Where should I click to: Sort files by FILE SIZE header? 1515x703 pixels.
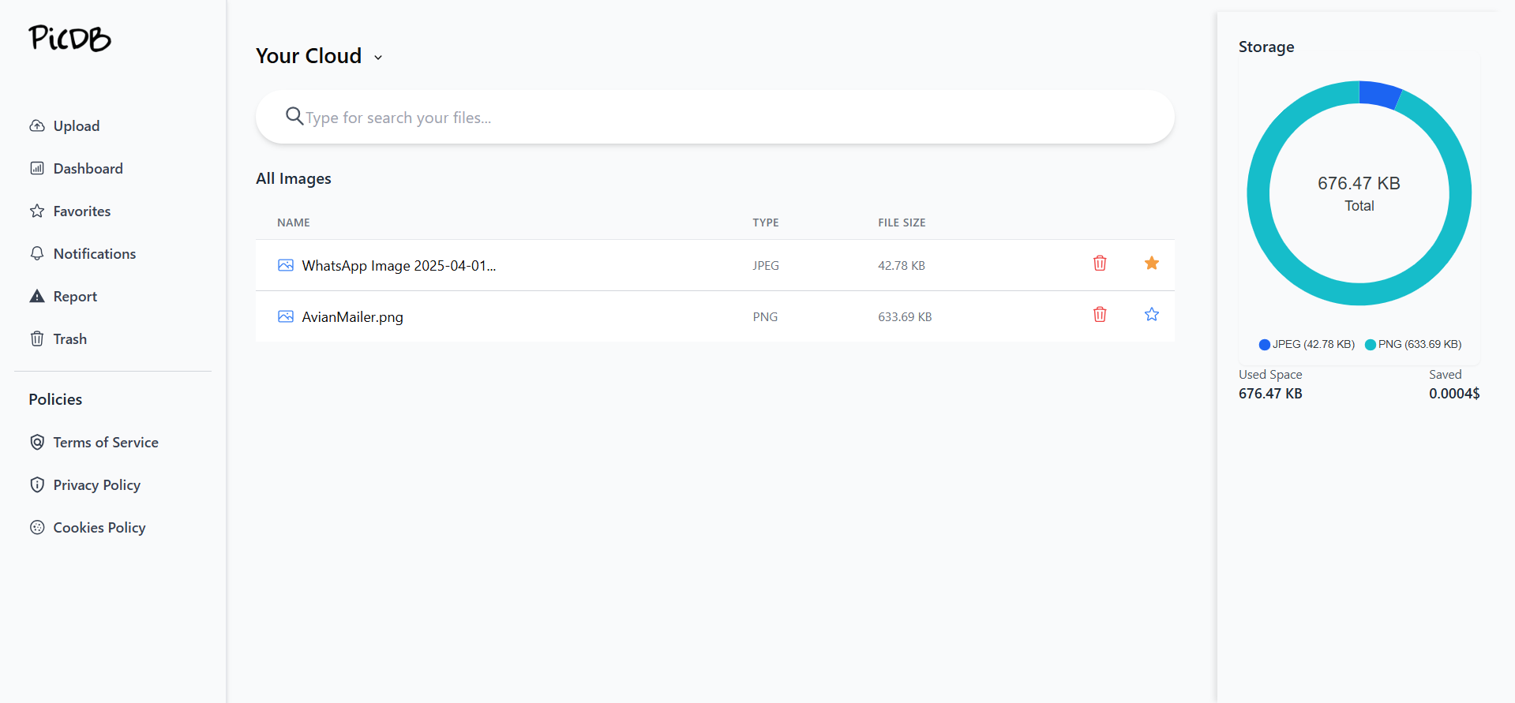[x=901, y=222]
